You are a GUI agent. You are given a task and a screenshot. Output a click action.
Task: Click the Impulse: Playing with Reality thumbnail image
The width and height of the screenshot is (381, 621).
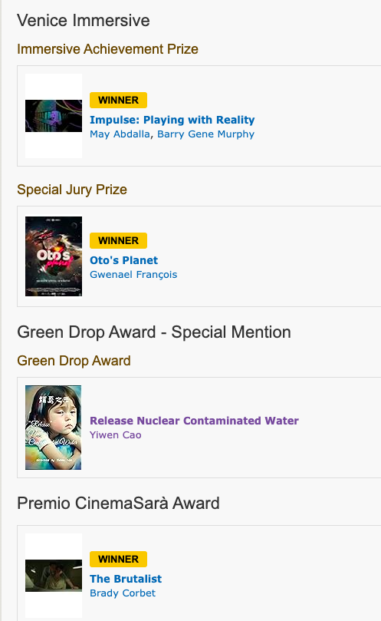click(x=54, y=116)
